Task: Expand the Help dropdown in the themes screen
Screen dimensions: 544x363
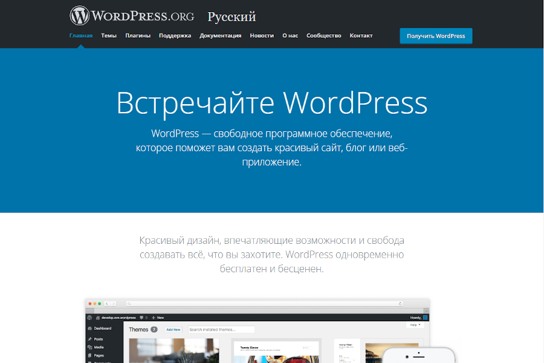Action: 416,325
